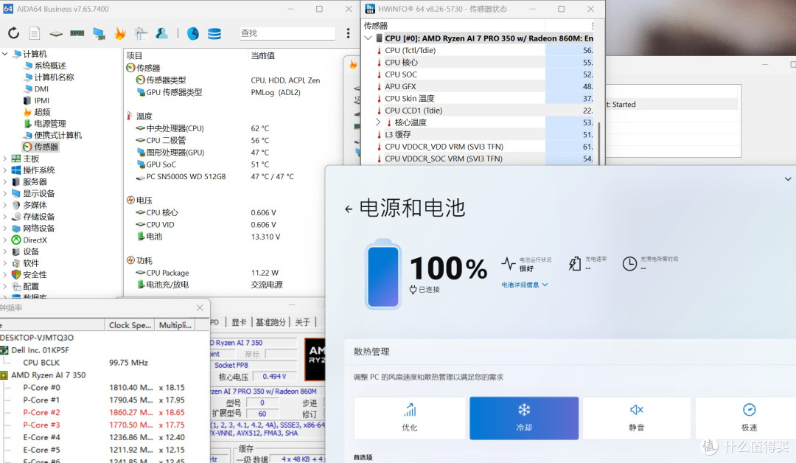Expand the 操作系统 tree node
Image resolution: width=796 pixels, height=463 pixels.
[5, 170]
